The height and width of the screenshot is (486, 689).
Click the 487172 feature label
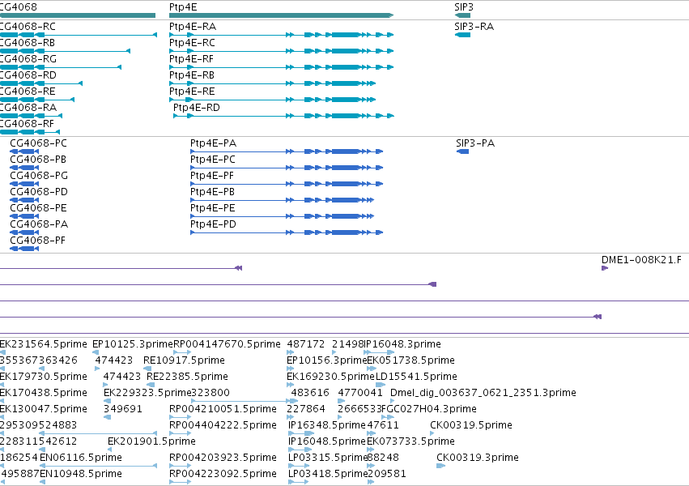click(305, 344)
